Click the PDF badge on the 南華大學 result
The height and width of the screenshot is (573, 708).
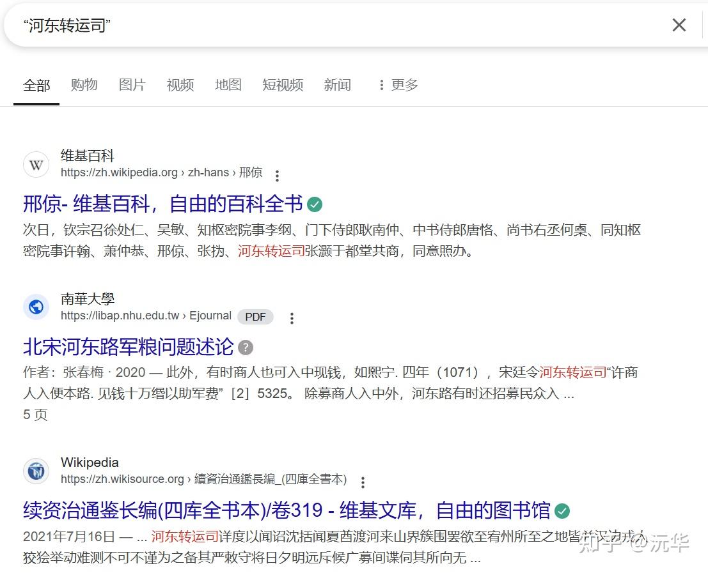point(255,317)
